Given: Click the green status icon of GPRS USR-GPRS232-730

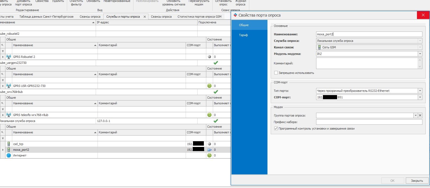Looking at the screenshot, I should click(x=209, y=86).
